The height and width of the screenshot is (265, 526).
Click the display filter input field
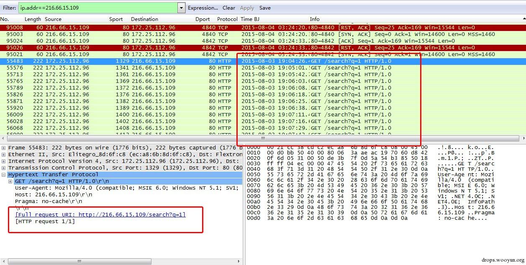tap(98, 8)
